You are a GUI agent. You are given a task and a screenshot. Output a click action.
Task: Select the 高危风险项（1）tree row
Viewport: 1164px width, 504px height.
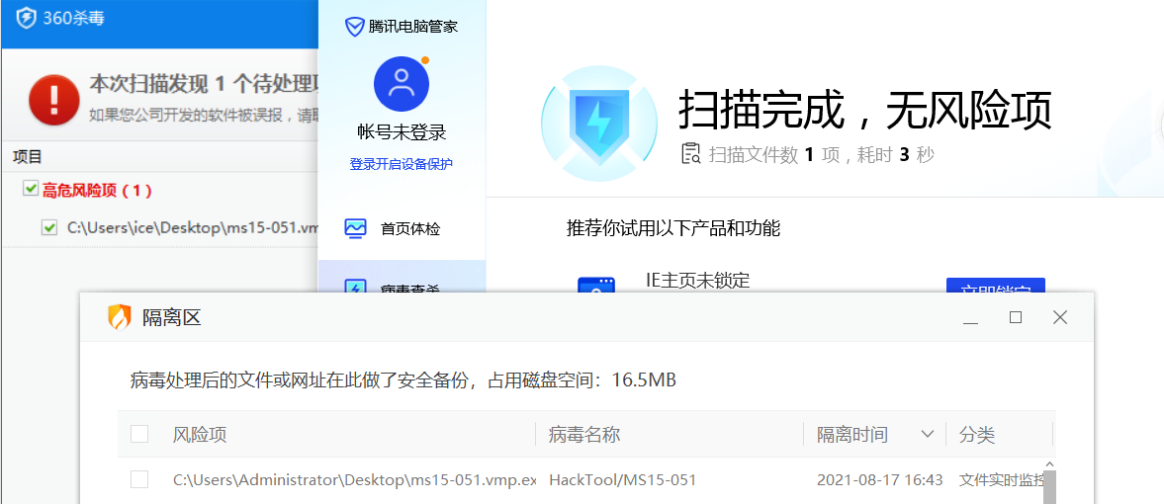(97, 190)
